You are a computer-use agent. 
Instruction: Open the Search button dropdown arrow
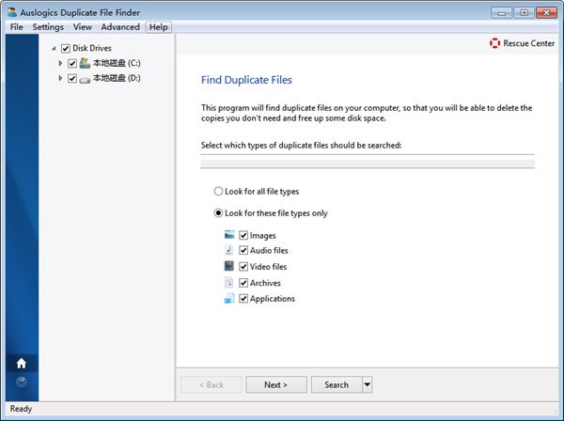pyautogui.click(x=367, y=384)
